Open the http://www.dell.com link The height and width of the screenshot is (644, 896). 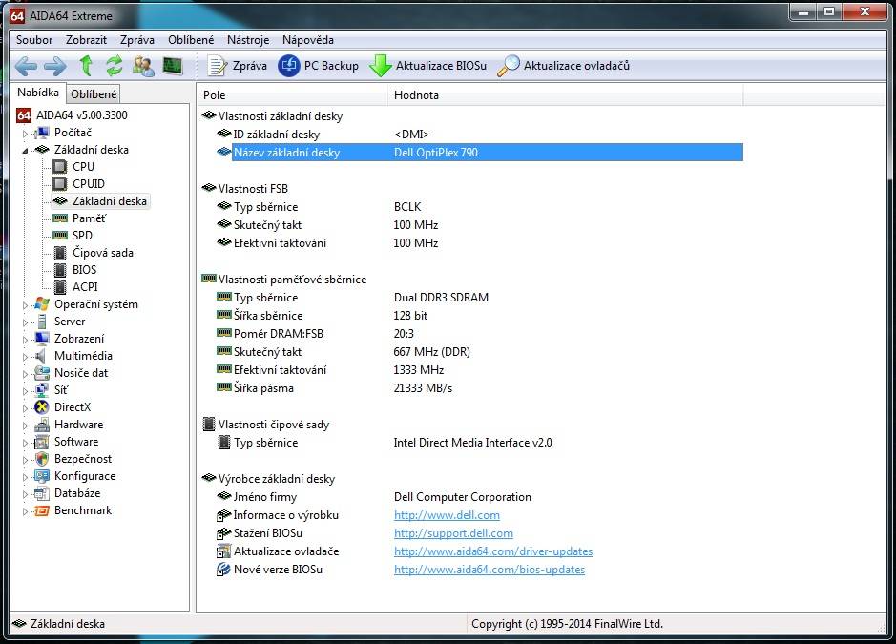click(447, 515)
